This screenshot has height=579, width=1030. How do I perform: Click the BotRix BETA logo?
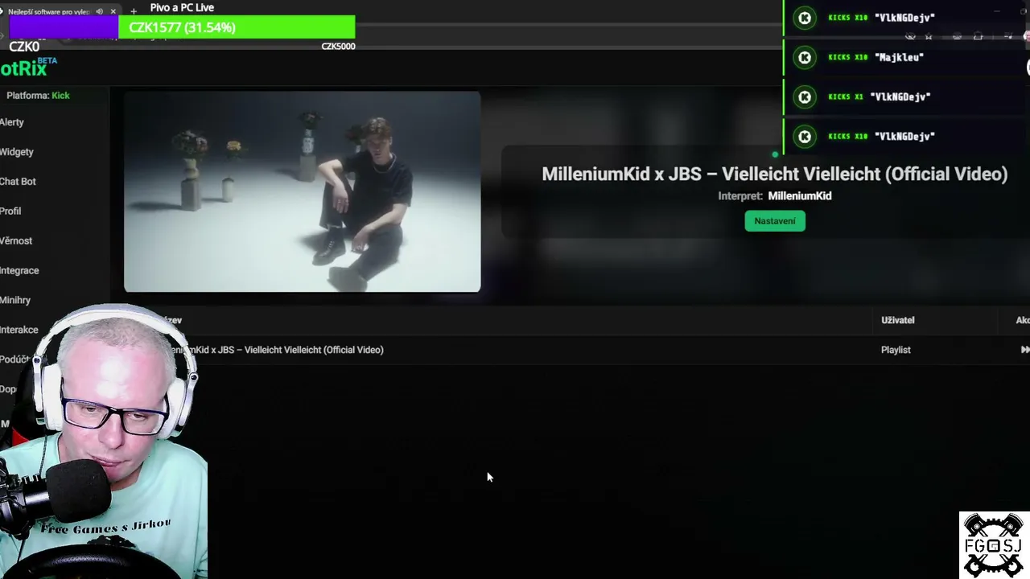tap(28, 68)
